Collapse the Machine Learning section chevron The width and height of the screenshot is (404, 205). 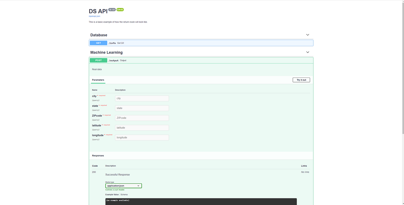pos(308,52)
